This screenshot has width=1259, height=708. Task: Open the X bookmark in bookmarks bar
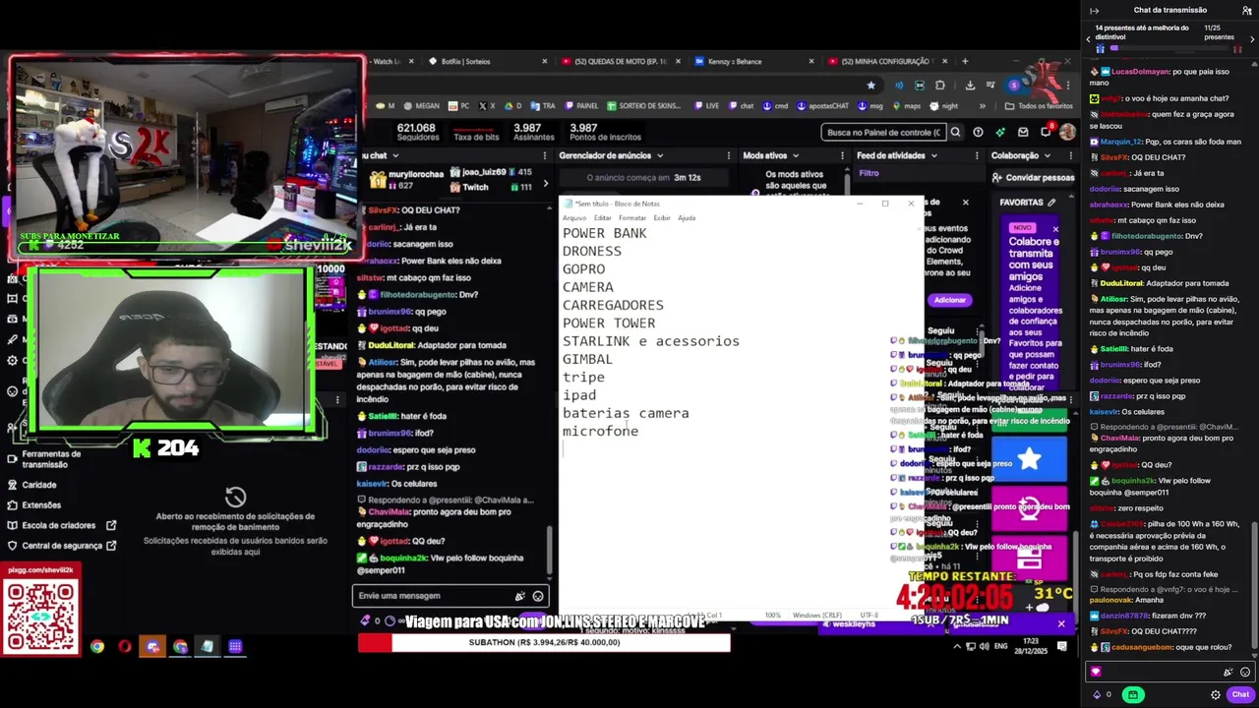[487, 106]
